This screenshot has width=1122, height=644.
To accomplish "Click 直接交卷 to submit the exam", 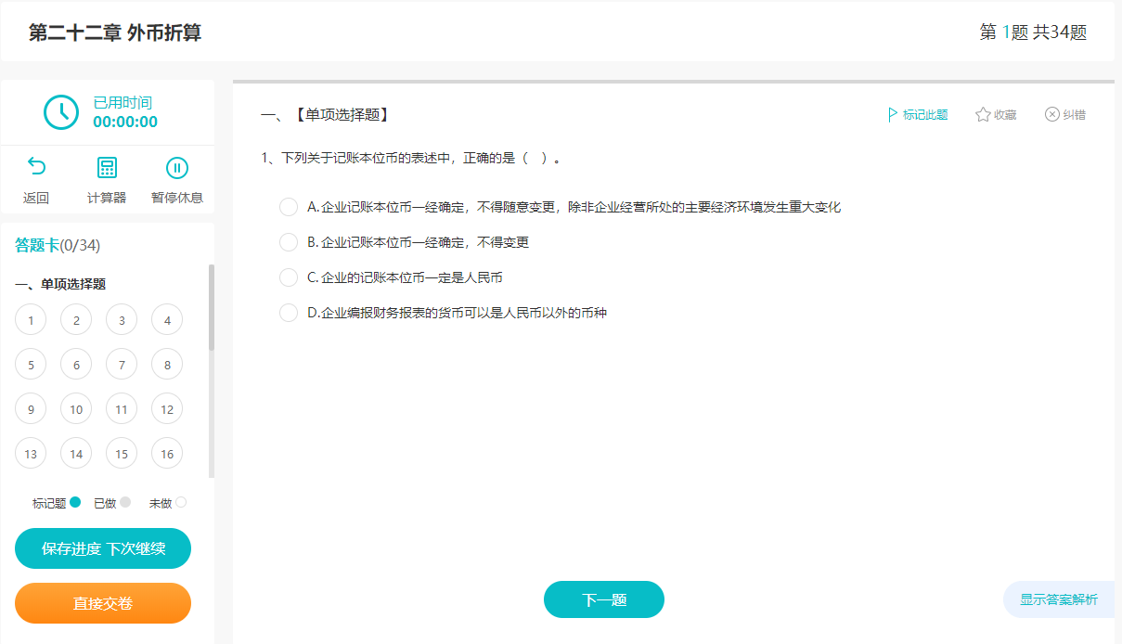I will [102, 603].
